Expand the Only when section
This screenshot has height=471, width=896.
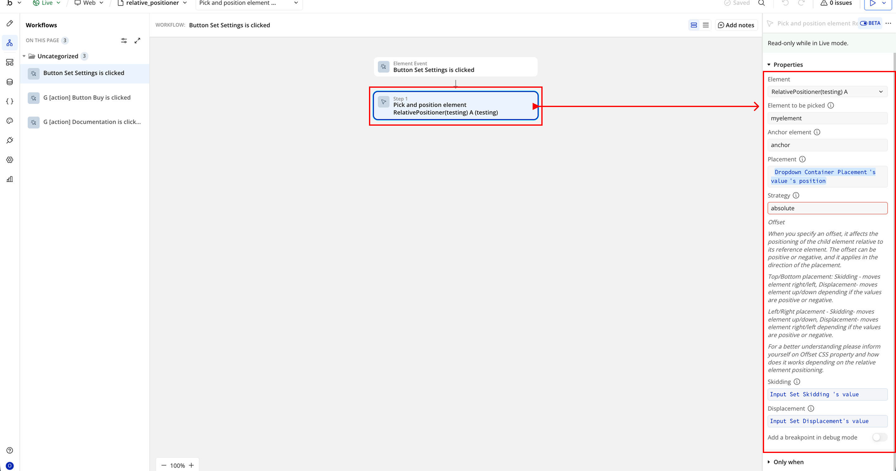point(788,462)
